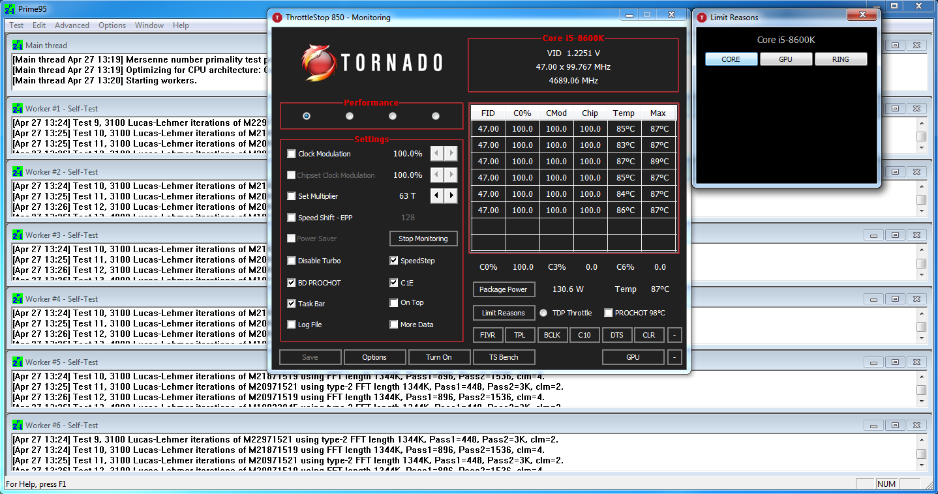Click the Worker #1 scrollbar up arrow

click(921, 123)
